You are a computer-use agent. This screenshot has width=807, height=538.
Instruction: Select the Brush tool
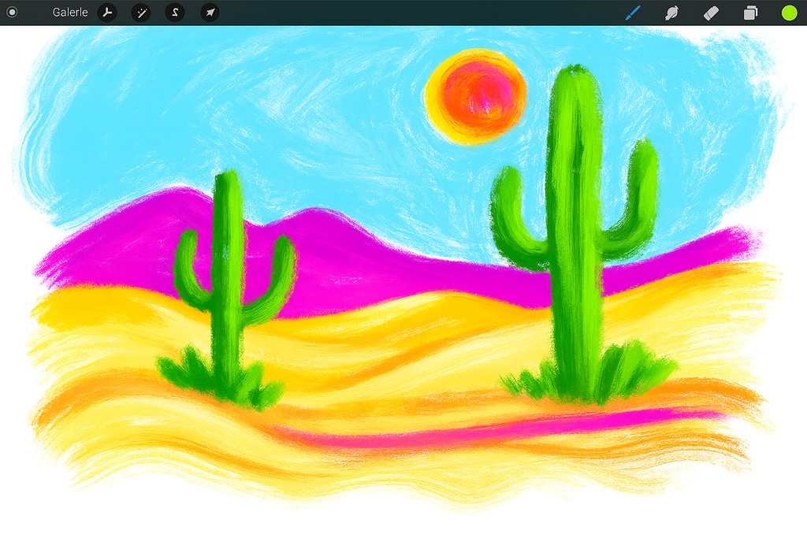633,13
